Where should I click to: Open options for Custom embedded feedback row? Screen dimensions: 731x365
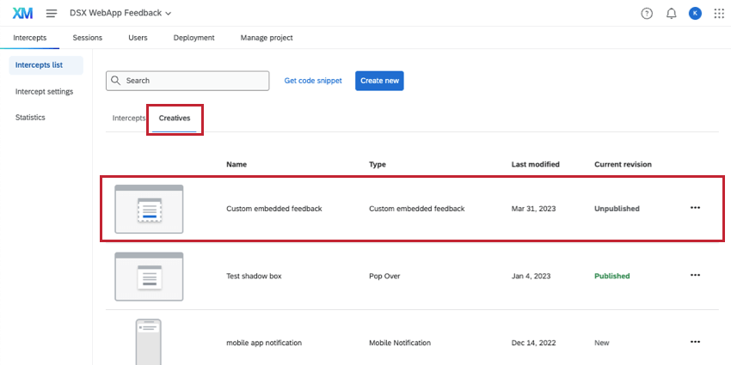(x=695, y=208)
